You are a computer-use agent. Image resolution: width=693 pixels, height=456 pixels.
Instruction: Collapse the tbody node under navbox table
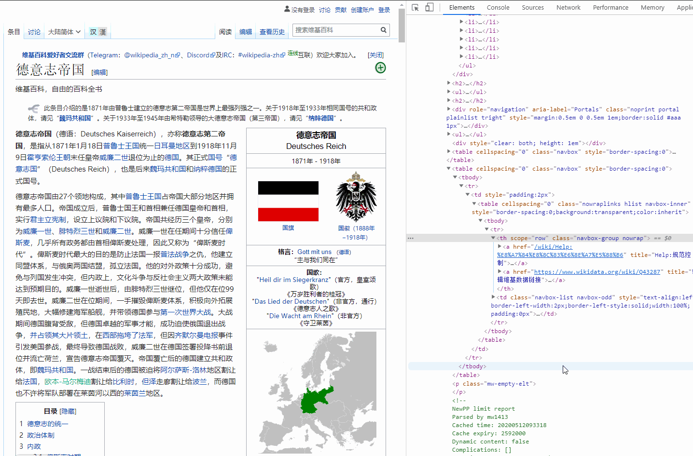click(455, 177)
